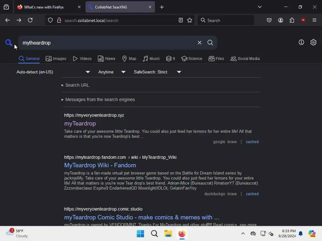The width and height of the screenshot is (322, 241).
Task: Switch to Science category
Action: (x=192, y=59)
